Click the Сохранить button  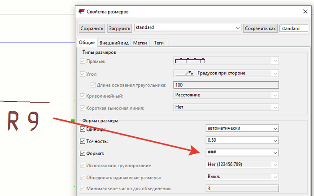(x=92, y=28)
